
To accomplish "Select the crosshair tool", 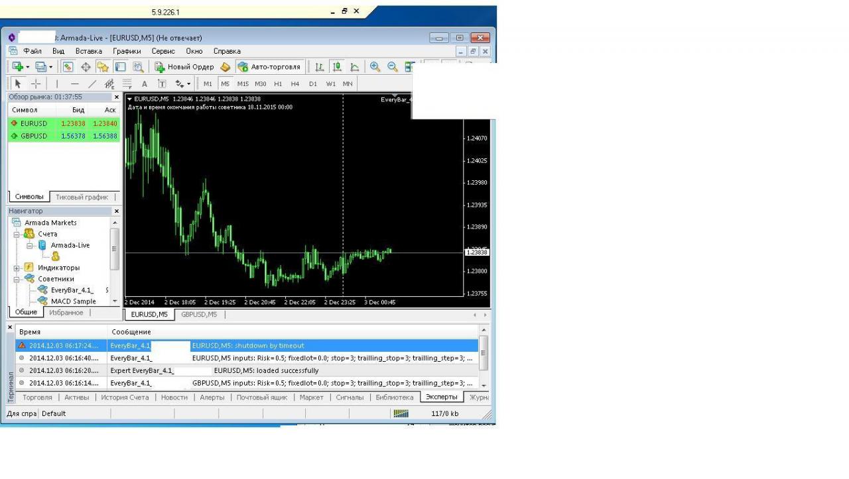I will tap(36, 84).
